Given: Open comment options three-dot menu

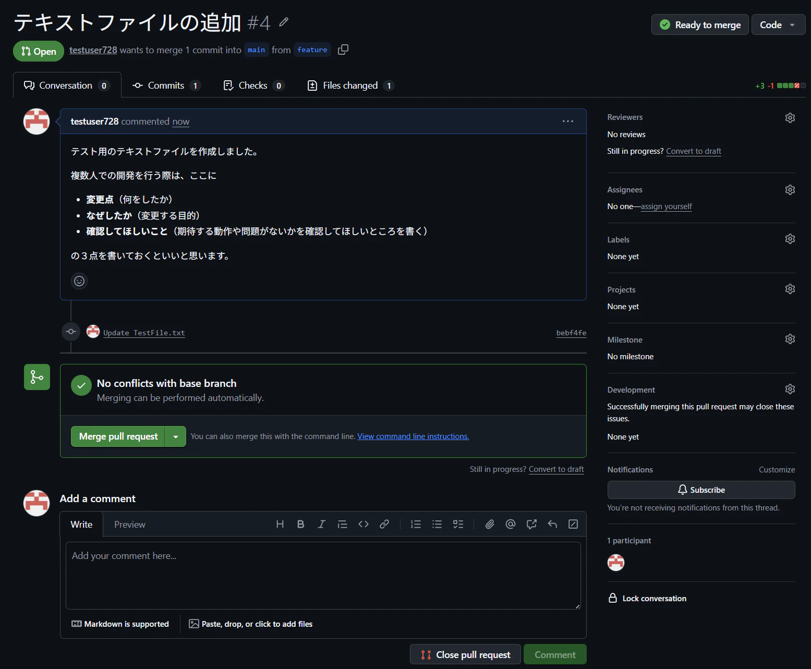Looking at the screenshot, I should (567, 121).
